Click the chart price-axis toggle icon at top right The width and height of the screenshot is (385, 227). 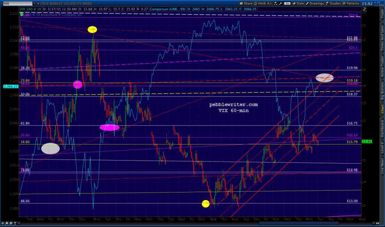coord(364,9)
